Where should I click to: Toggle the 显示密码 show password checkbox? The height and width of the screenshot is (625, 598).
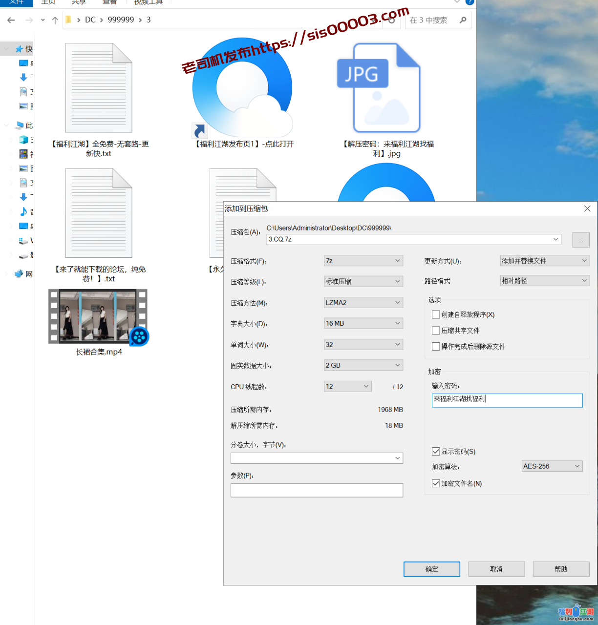pos(436,452)
